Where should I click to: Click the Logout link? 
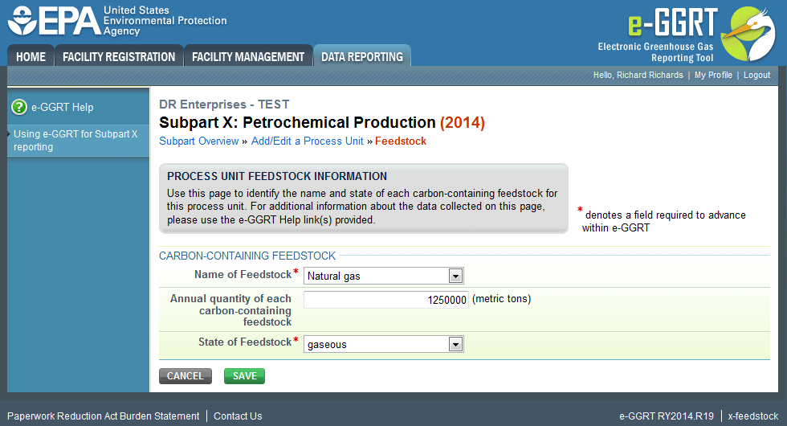click(x=756, y=75)
